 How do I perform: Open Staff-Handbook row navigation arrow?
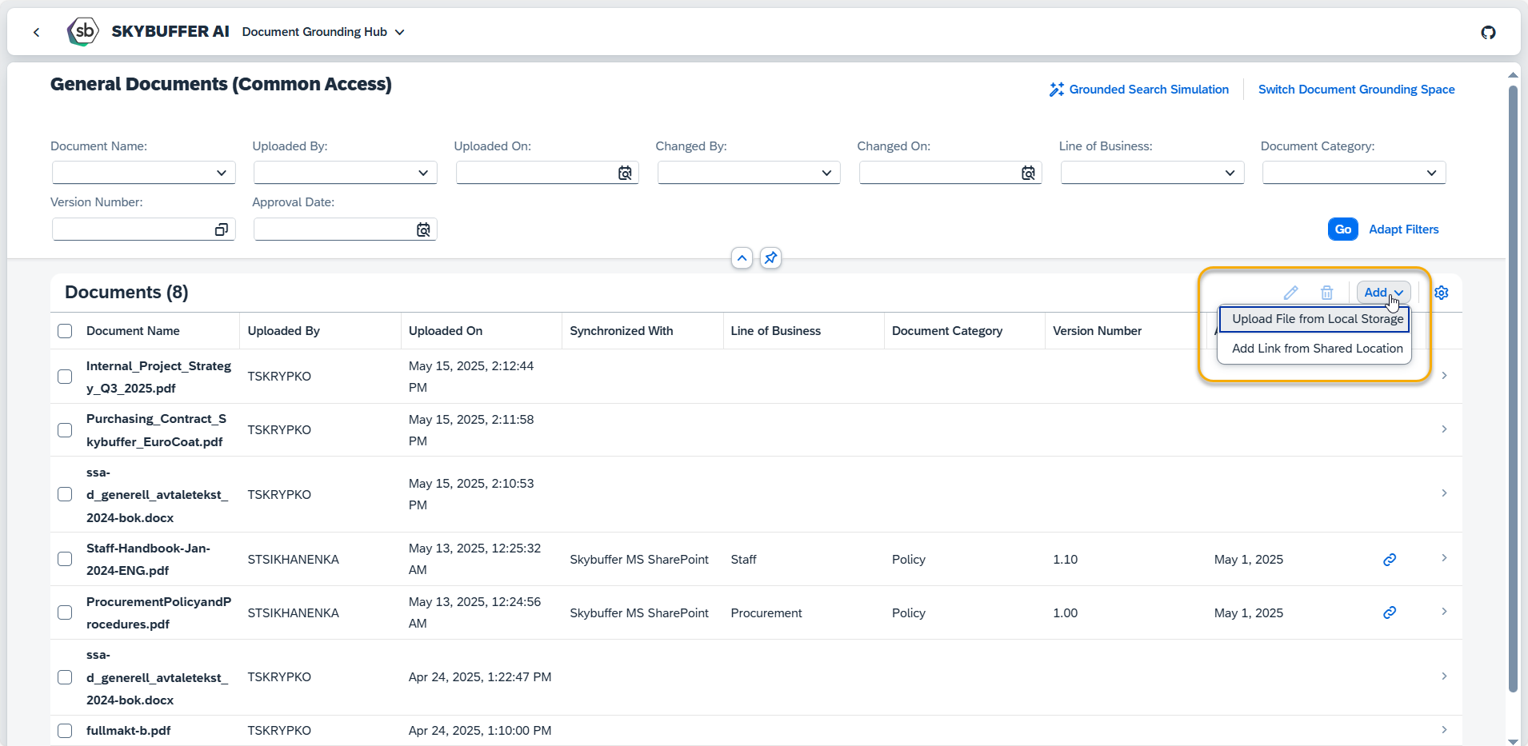coord(1444,558)
